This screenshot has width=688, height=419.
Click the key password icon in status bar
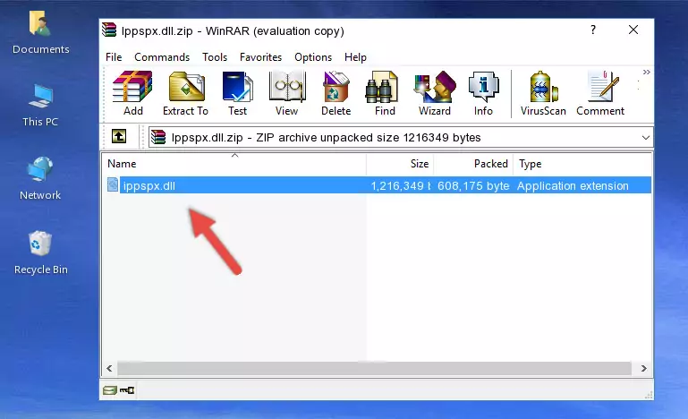[x=127, y=390]
